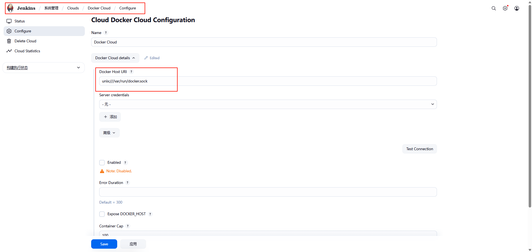Open the Status page in the sidebar
Screen dimensions: 532x252
tap(44, 21)
